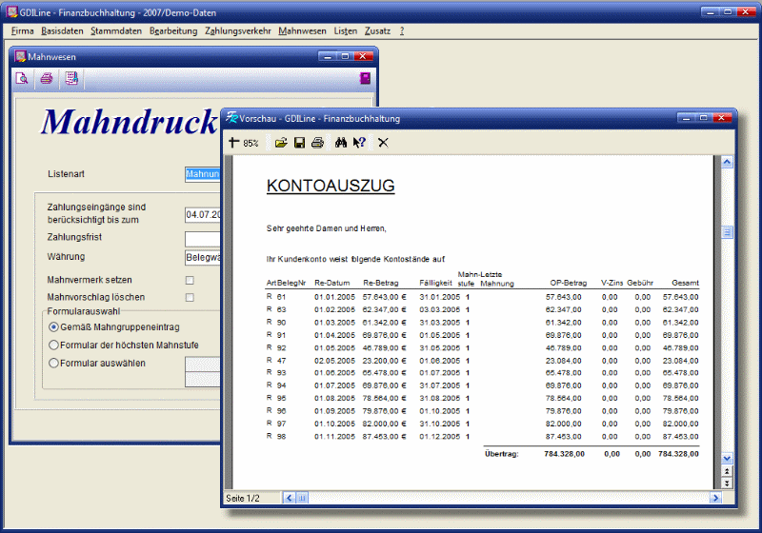Open the Stammdaten menu
The width and height of the screenshot is (762, 533).
(116, 30)
